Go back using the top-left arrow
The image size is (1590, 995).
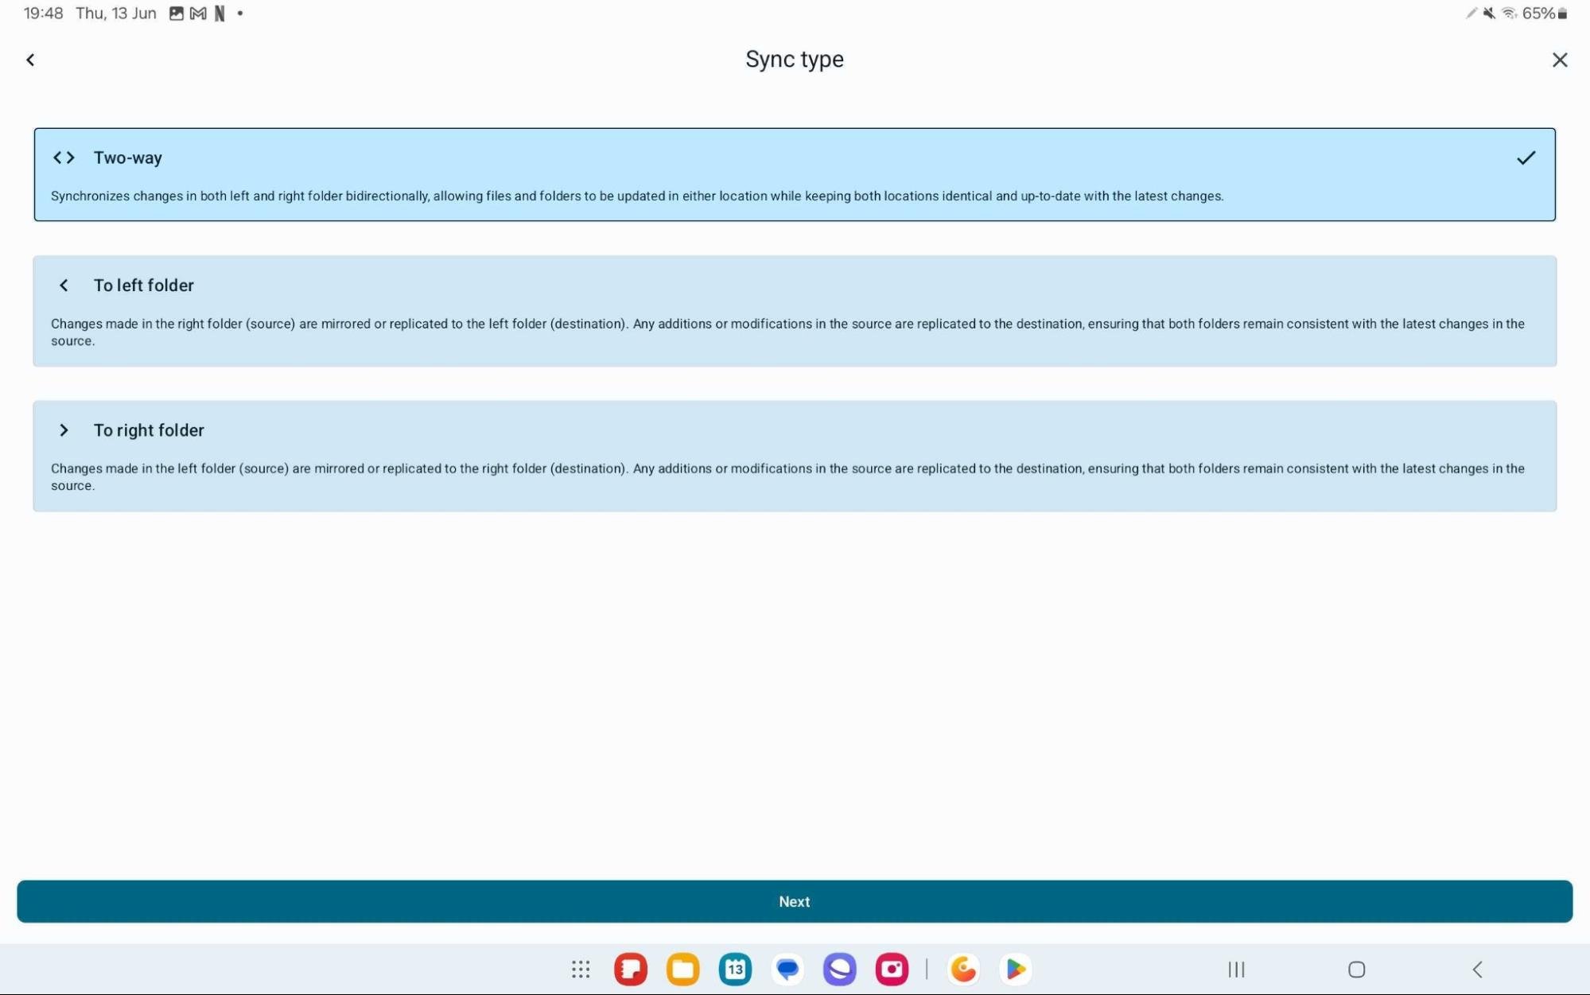[x=30, y=60]
